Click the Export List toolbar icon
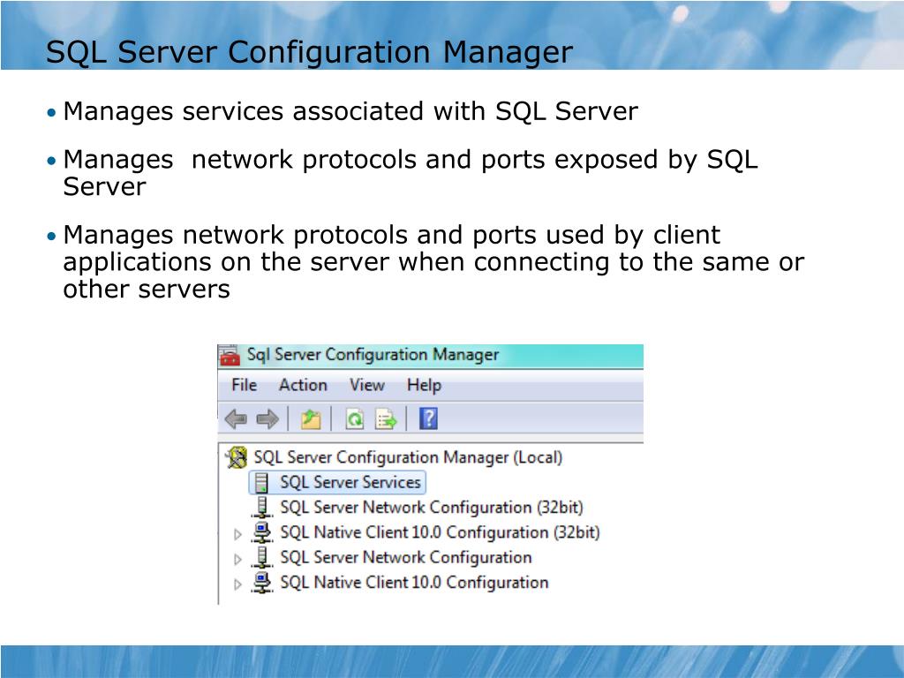Screen dimensions: 904x678 (x=386, y=418)
